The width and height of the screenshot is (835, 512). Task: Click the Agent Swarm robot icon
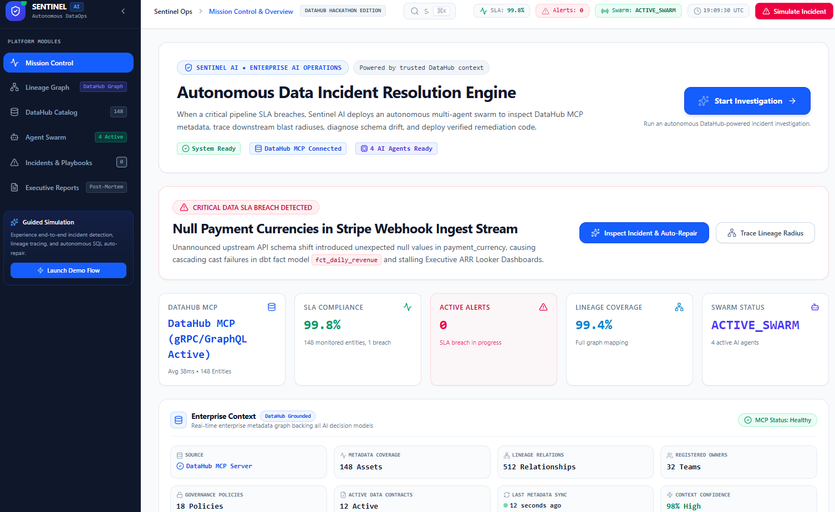[x=14, y=137]
